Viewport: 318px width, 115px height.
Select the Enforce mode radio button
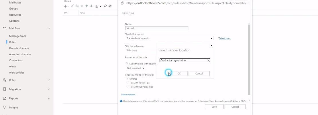[x=127, y=78]
